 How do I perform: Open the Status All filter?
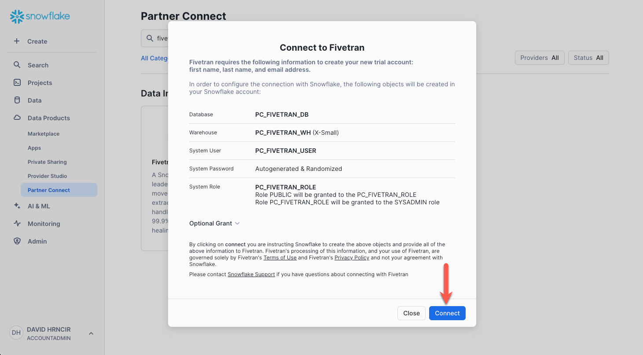click(588, 57)
